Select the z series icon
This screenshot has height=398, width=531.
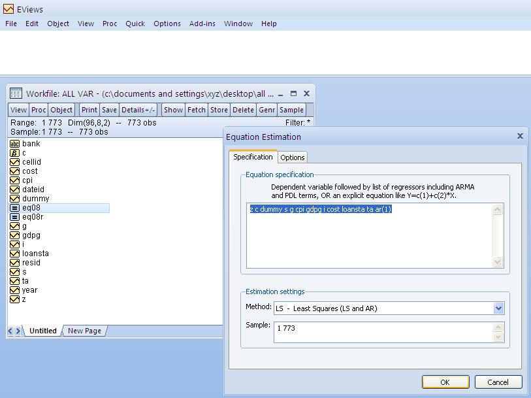click(14, 299)
